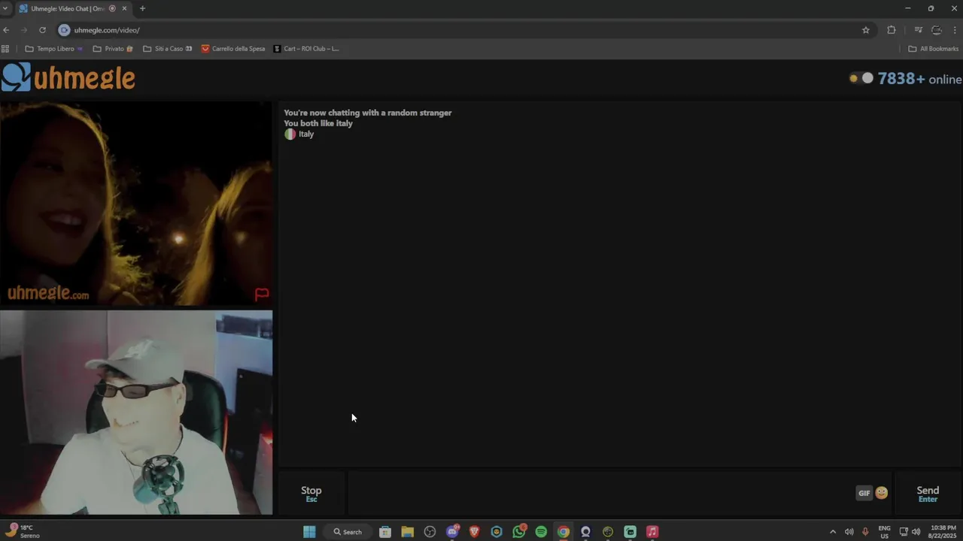
Task: Open the All Bookmarks folder
Action: (933, 49)
